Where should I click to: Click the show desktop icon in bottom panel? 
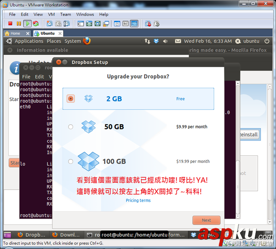pyautogui.click(x=7, y=235)
